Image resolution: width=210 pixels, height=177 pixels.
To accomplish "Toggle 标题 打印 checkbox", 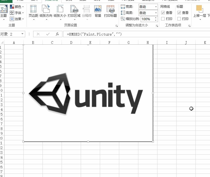I will tap(179, 19).
